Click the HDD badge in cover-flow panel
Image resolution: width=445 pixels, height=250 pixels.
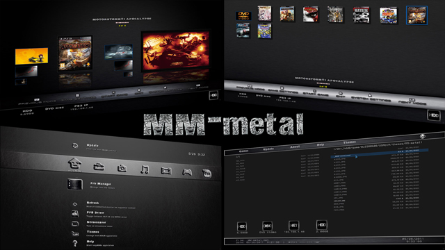pos(213,95)
